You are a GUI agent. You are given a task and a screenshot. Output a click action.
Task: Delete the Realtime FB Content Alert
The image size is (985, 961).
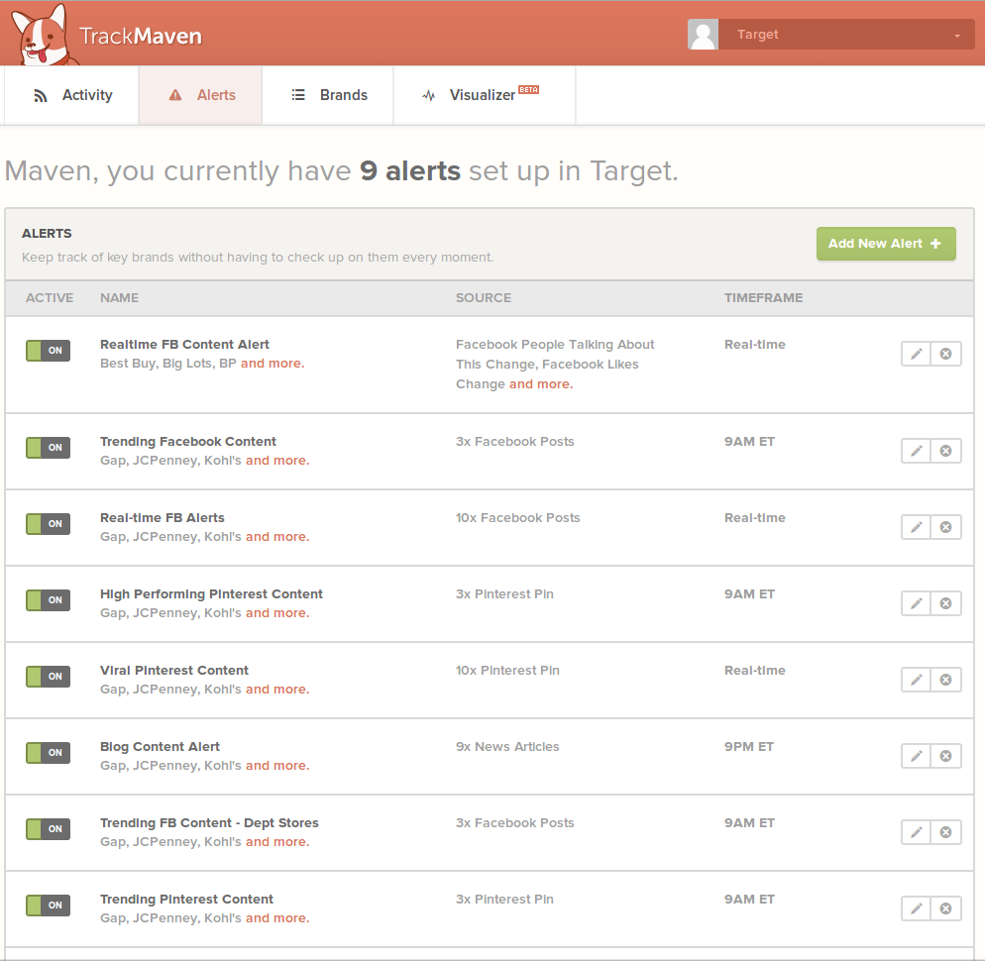click(x=945, y=354)
